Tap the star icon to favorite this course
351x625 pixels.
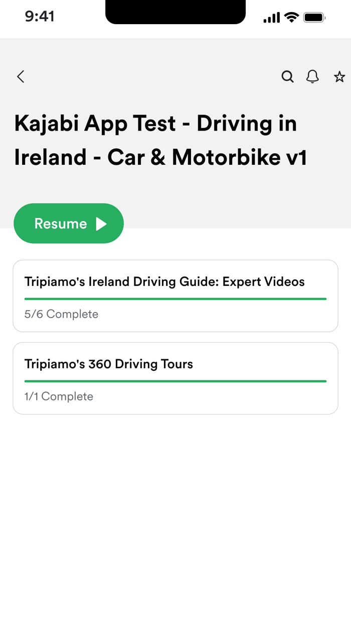pyautogui.click(x=339, y=77)
